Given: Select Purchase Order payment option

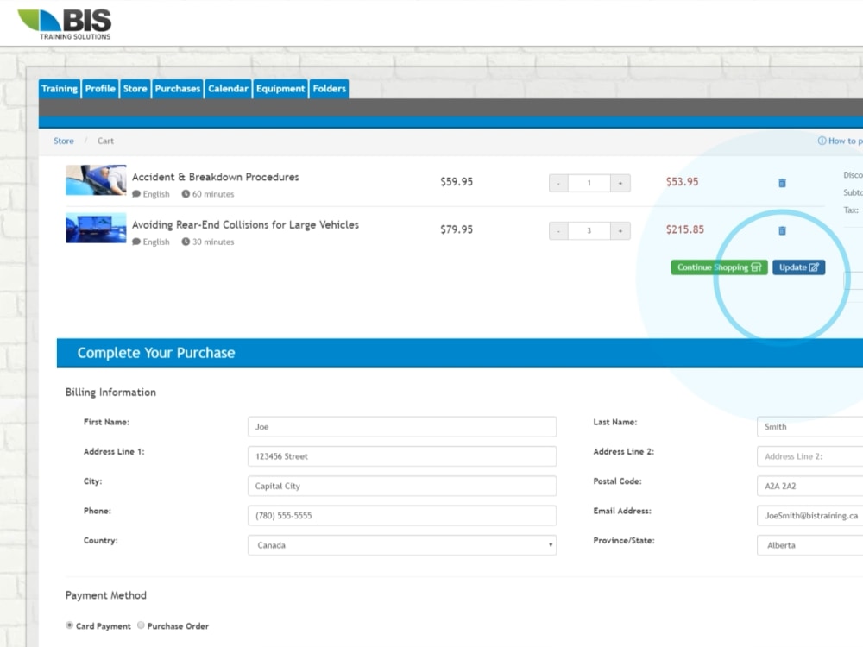Looking at the screenshot, I should pyautogui.click(x=141, y=625).
